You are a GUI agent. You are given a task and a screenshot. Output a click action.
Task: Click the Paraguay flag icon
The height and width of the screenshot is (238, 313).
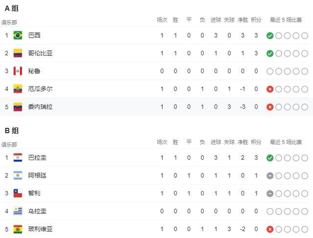(18, 158)
